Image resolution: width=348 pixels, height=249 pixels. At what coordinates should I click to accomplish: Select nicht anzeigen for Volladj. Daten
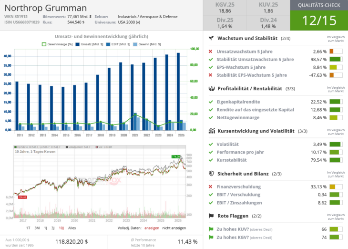click(174, 228)
